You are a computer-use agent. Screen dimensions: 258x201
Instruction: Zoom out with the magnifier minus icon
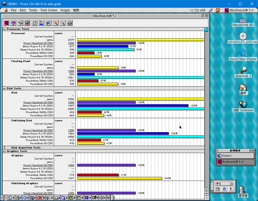(x=63, y=23)
